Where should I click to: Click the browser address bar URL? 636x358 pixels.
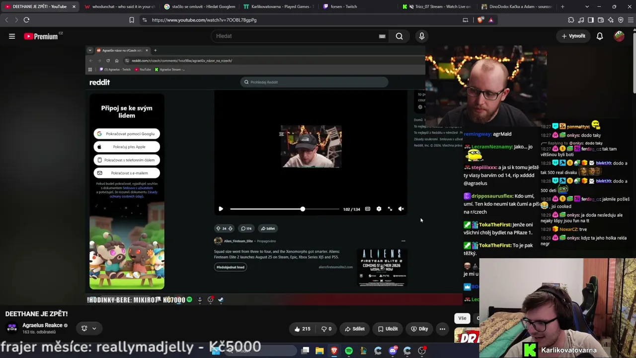[x=204, y=20]
